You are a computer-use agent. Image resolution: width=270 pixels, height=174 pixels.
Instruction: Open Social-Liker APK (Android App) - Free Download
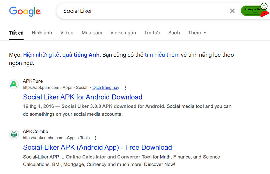(x=98, y=147)
